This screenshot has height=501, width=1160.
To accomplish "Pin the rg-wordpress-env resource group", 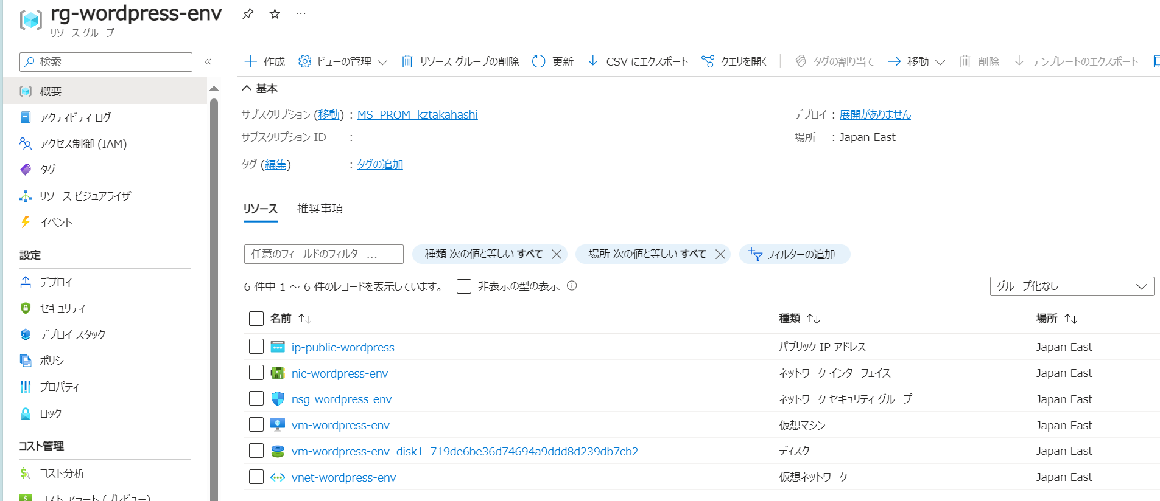I will pyautogui.click(x=248, y=14).
